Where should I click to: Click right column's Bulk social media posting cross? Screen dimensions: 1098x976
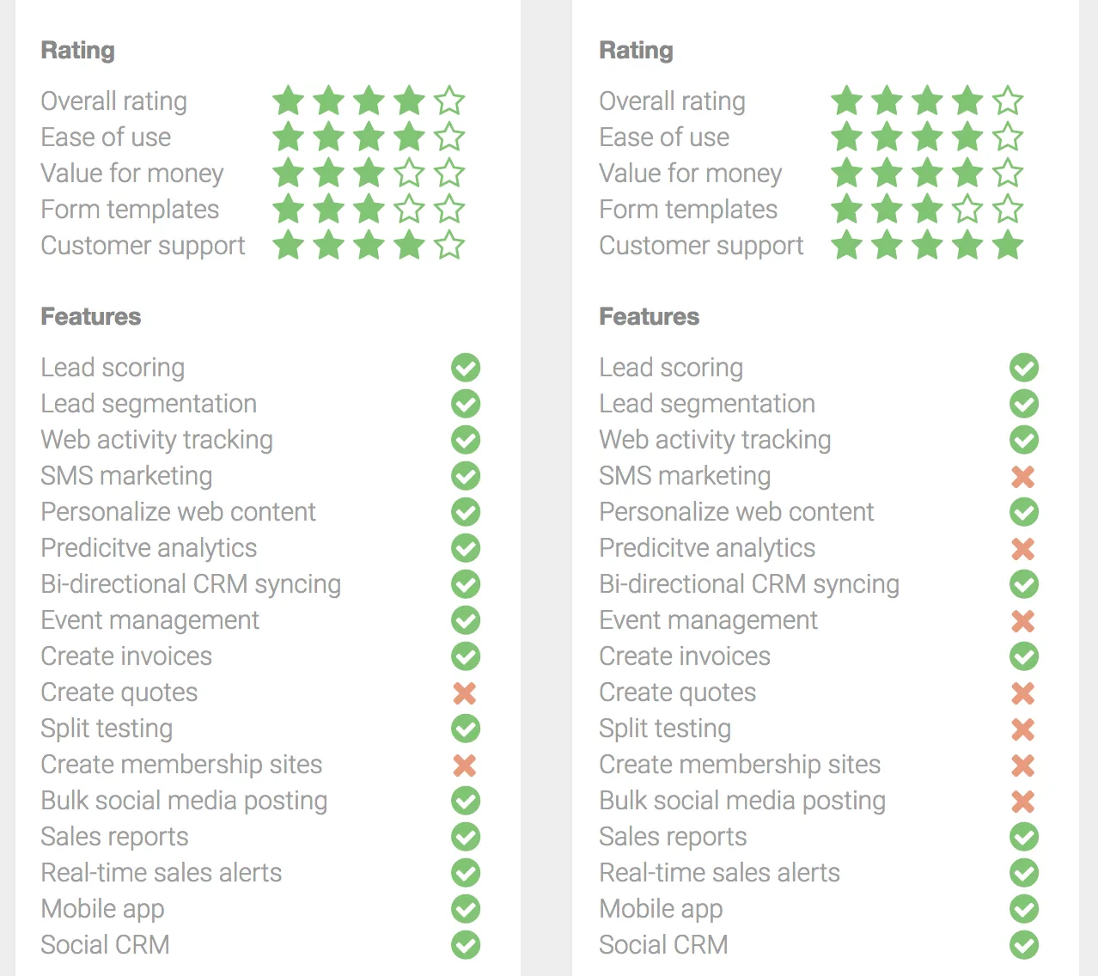(x=1023, y=801)
